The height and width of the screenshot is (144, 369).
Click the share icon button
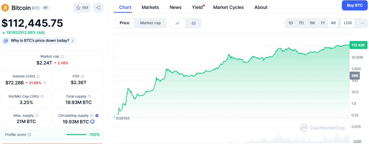click(x=98, y=8)
